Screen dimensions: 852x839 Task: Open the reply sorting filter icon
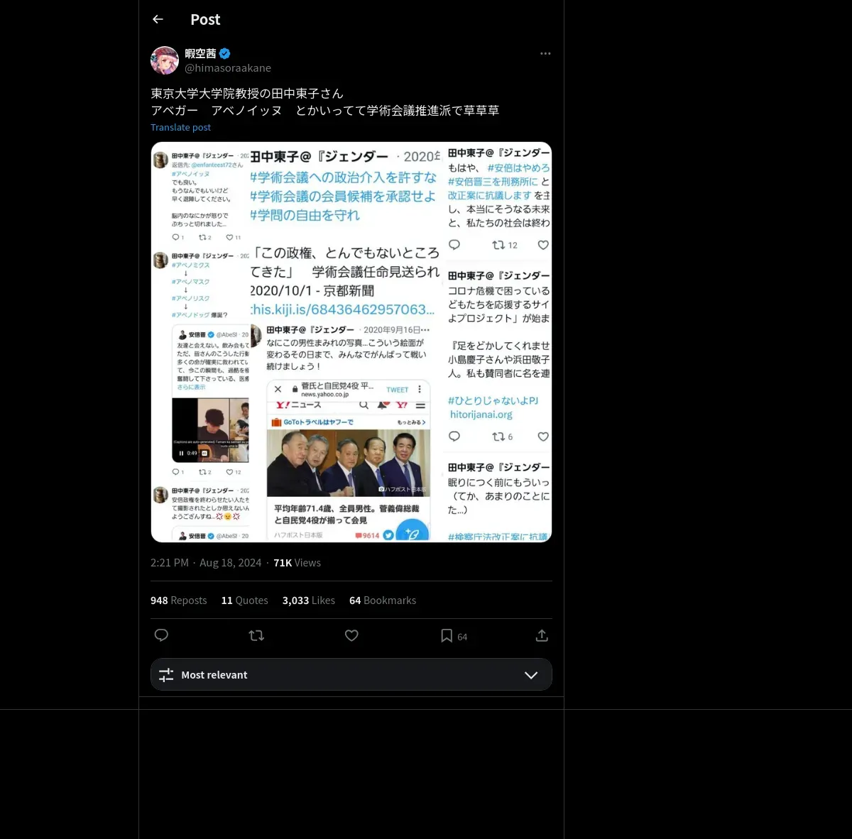(166, 675)
